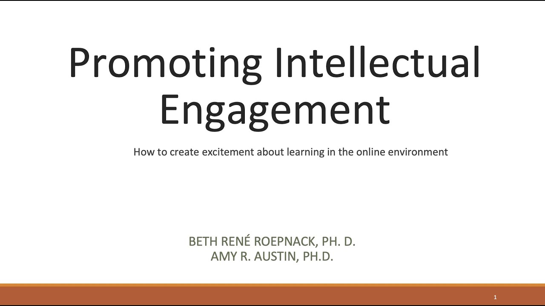The width and height of the screenshot is (545, 306).
Task: Click the subtitle "How to create excitement about learning"
Action: click(229, 152)
